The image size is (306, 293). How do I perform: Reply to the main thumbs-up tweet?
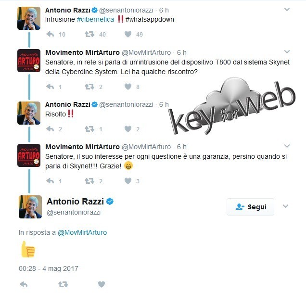point(24,284)
